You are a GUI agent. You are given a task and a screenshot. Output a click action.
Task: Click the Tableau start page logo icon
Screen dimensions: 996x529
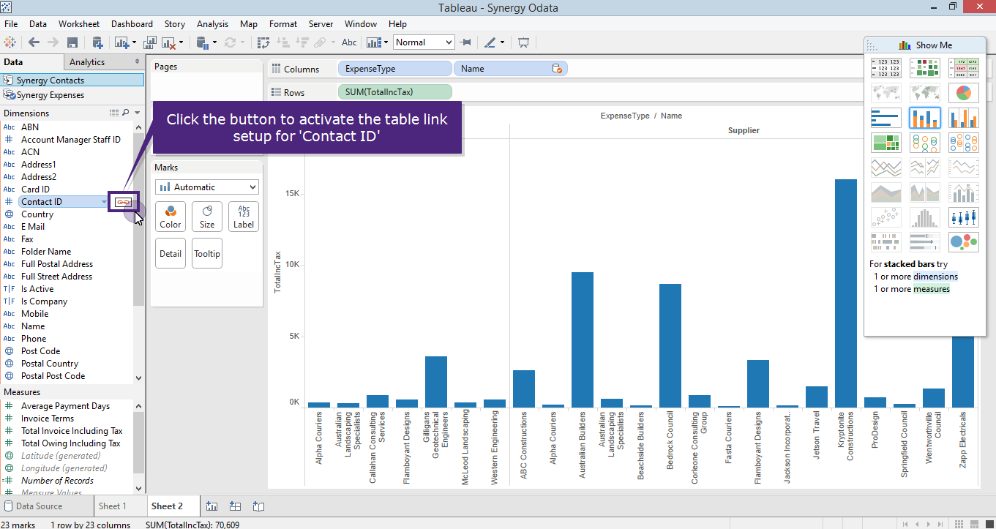tap(10, 42)
